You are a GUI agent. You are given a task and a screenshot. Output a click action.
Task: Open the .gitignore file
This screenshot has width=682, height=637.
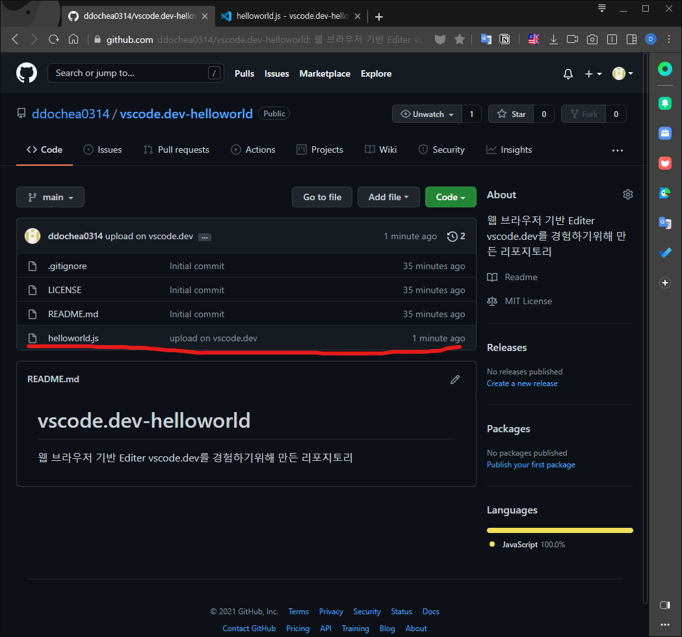coord(68,266)
